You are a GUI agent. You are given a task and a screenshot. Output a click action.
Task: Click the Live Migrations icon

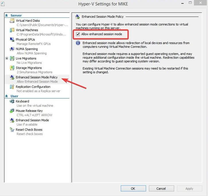click(12, 58)
